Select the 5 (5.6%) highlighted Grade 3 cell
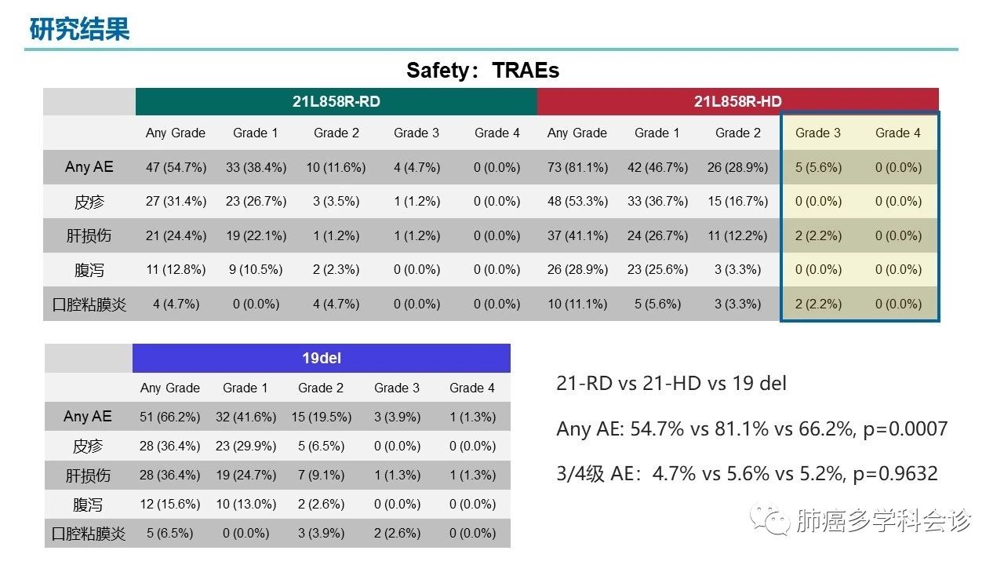This screenshot has width=1004, height=565. point(818,167)
